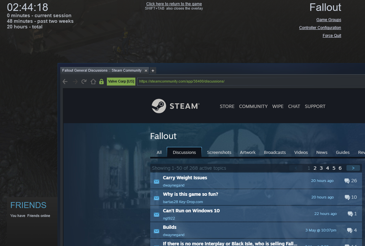Click the browser URL address field
Image resolution: width=365 pixels, height=246 pixels.
point(251,82)
